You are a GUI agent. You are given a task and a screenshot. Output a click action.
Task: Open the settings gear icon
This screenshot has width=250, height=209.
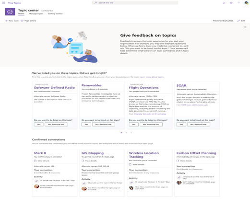click(231, 3)
